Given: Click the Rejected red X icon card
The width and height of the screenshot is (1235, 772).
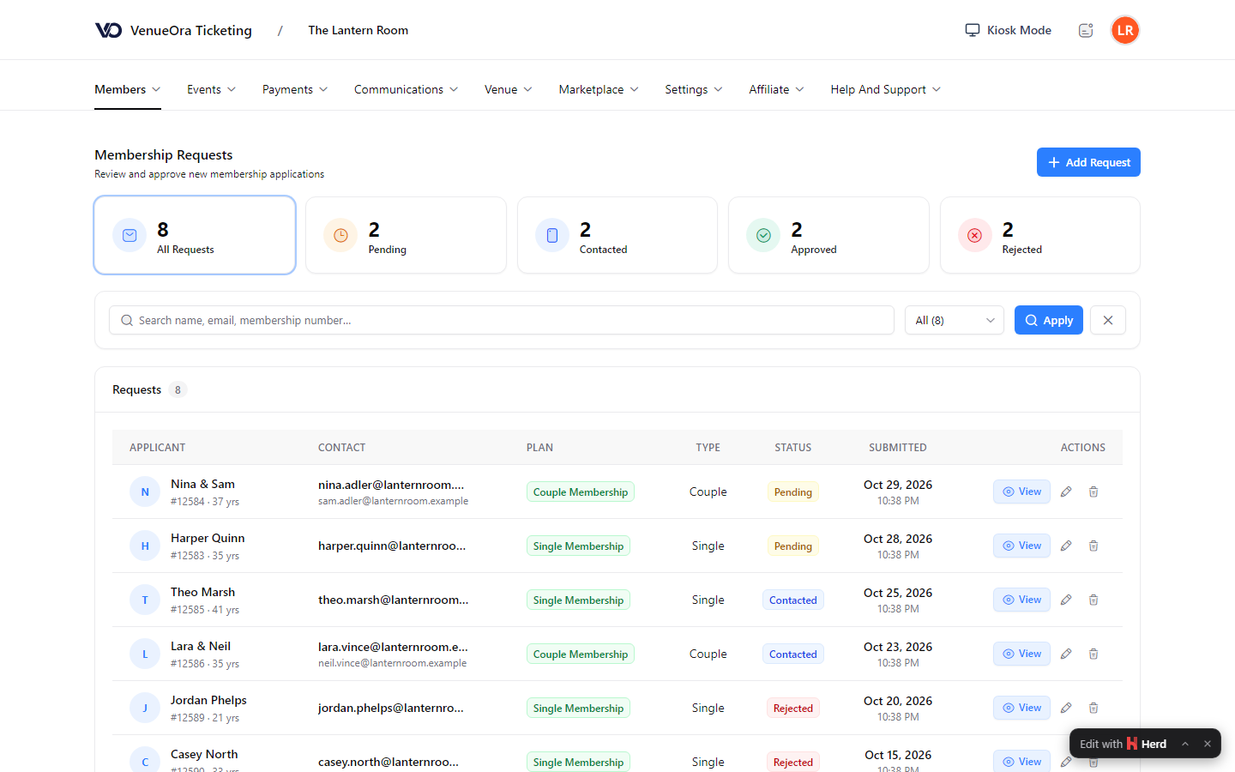Looking at the screenshot, I should pyautogui.click(x=1040, y=235).
